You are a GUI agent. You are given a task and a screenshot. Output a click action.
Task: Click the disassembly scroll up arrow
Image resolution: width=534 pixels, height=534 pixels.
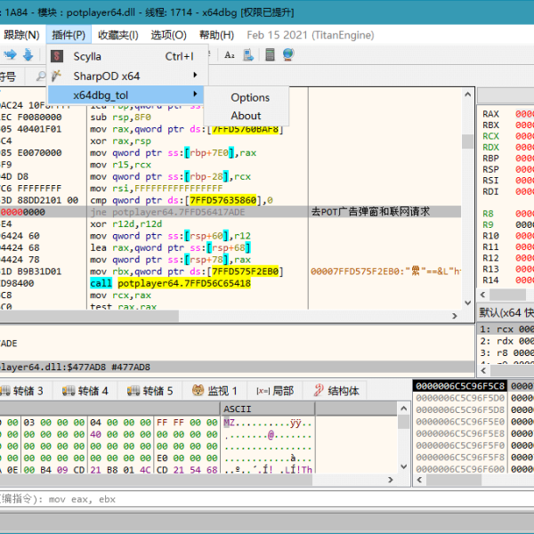click(x=467, y=94)
